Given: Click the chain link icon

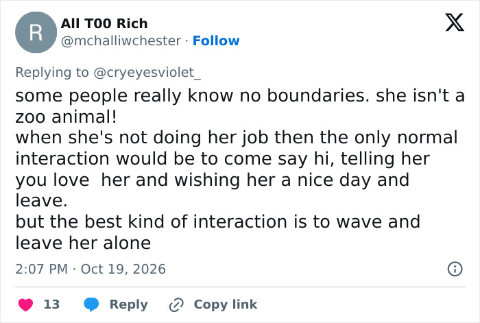Looking at the screenshot, I should click(176, 304).
